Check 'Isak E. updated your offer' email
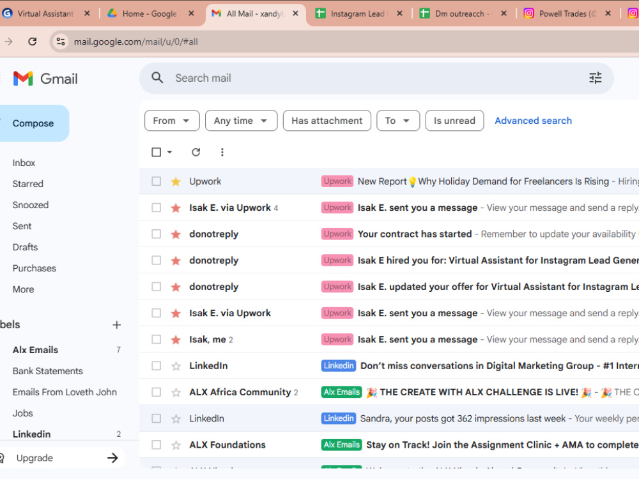 156,287
